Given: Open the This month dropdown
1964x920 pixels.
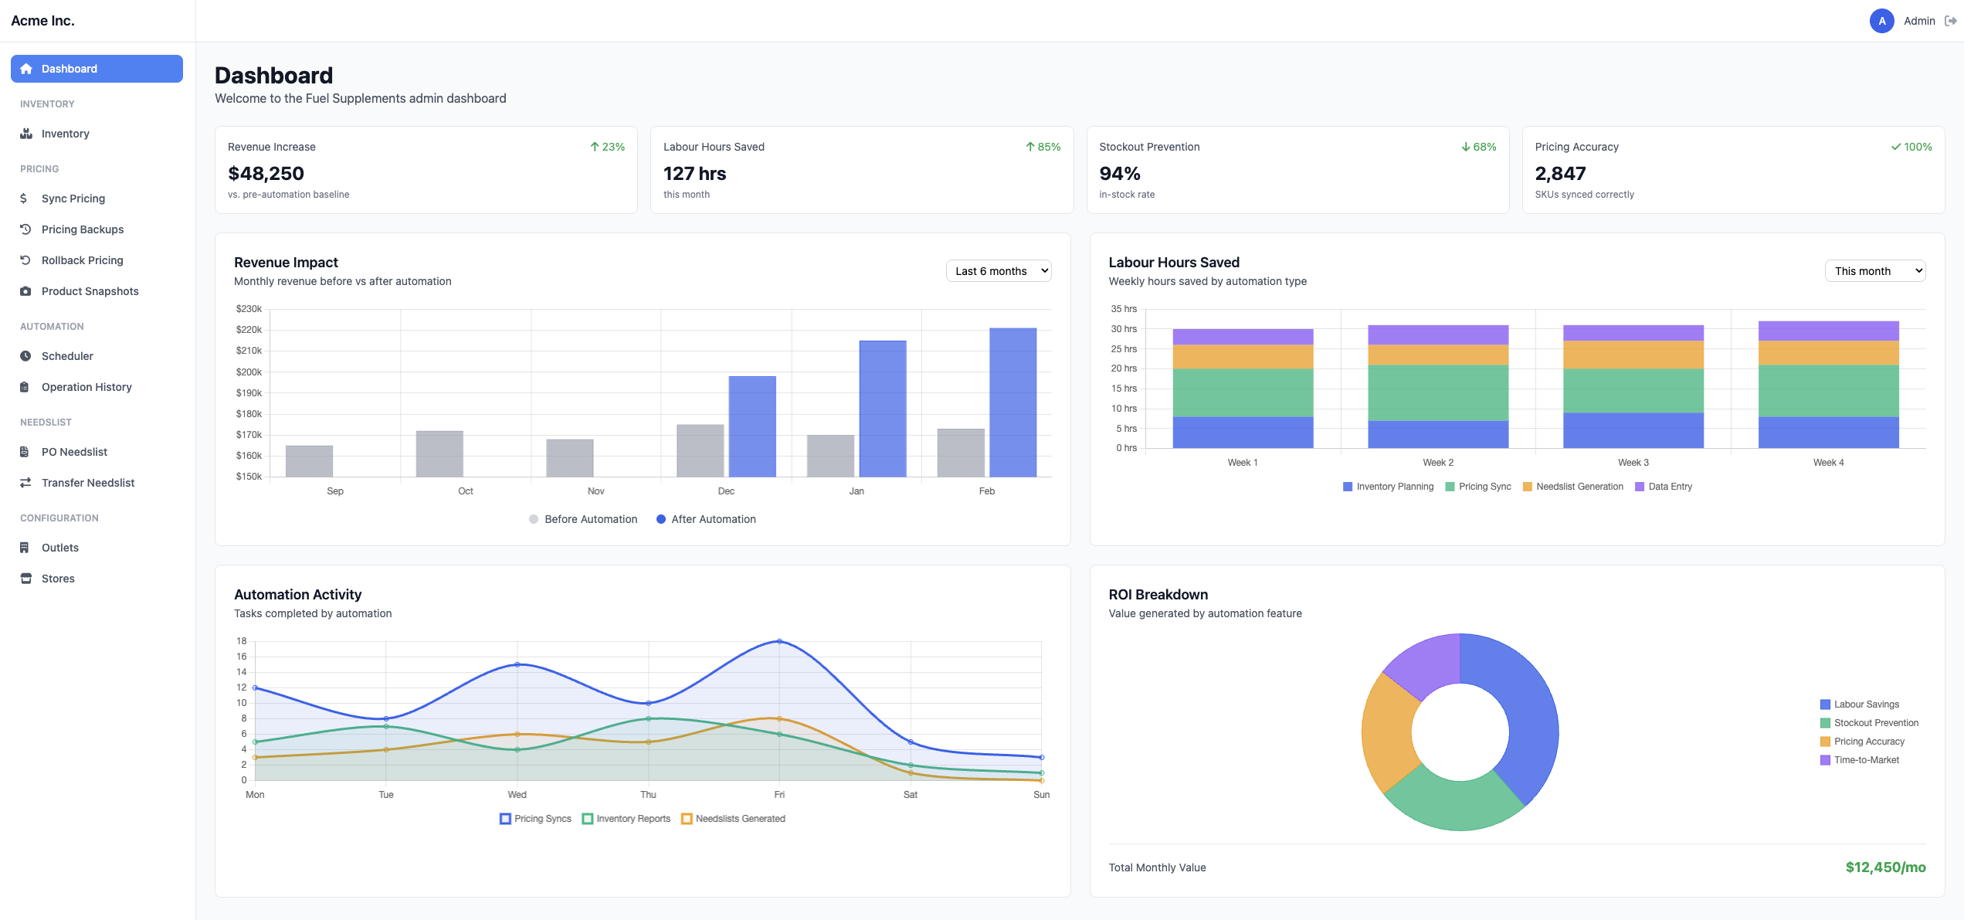Looking at the screenshot, I should click(1875, 270).
